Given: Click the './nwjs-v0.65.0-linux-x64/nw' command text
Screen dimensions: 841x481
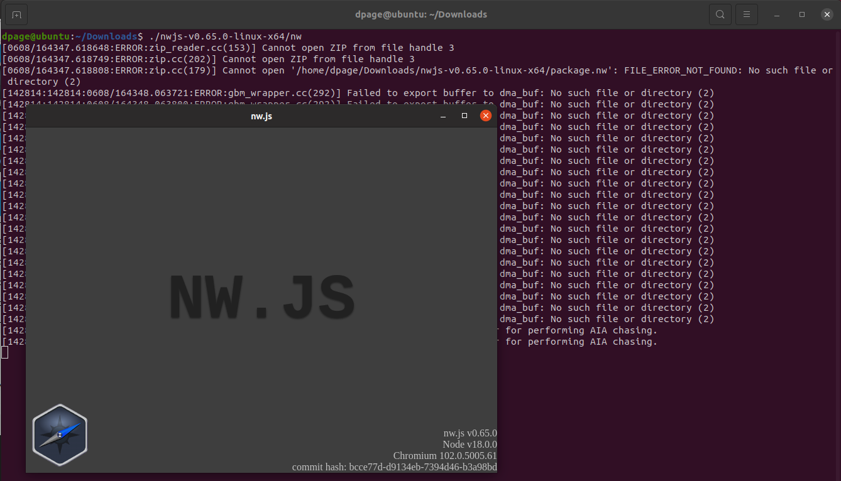Looking at the screenshot, I should pos(225,36).
